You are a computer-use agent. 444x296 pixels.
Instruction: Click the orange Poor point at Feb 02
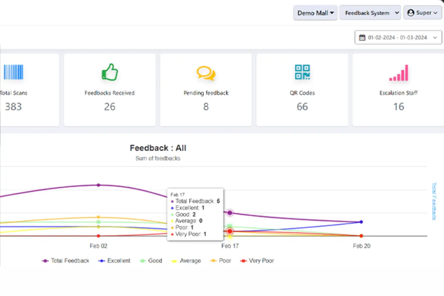point(98,217)
